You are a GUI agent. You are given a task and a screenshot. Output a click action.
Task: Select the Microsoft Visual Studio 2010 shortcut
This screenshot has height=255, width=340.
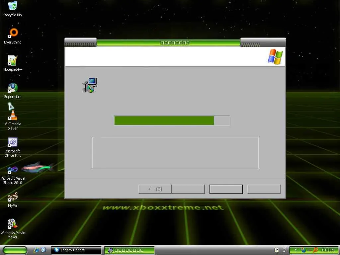13,175
